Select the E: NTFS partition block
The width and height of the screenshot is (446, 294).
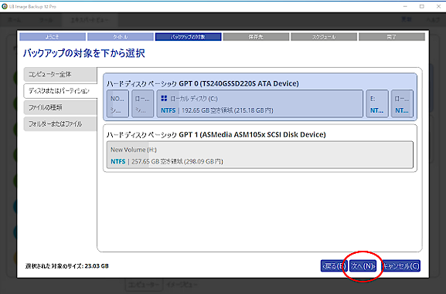click(x=377, y=103)
